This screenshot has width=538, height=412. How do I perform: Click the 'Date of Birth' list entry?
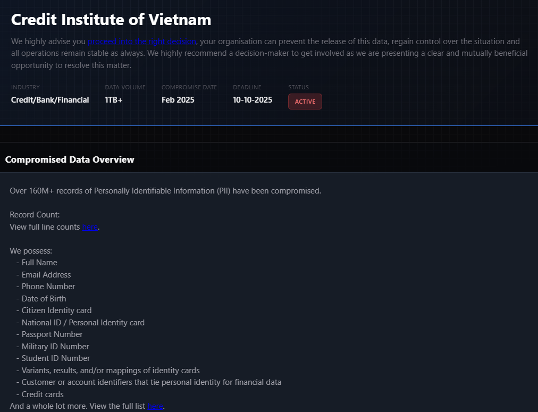[x=44, y=299]
